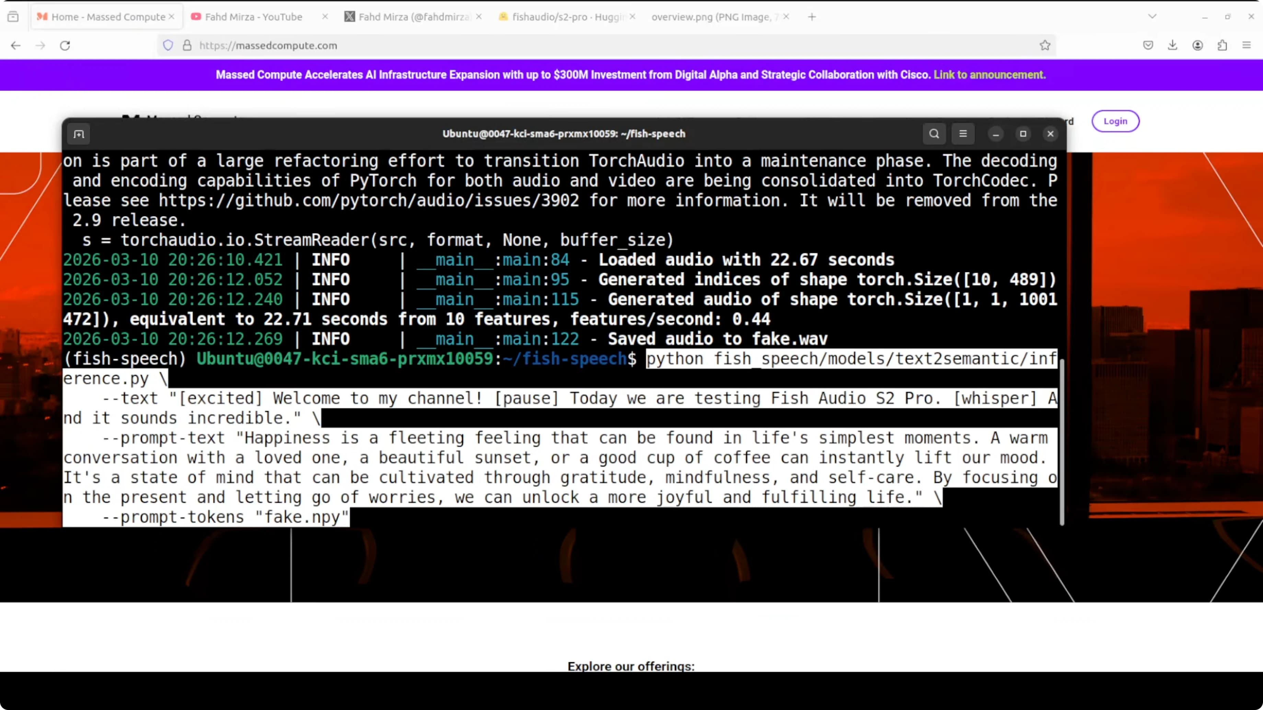Open the terminal search with the magnifier icon

tap(934, 134)
